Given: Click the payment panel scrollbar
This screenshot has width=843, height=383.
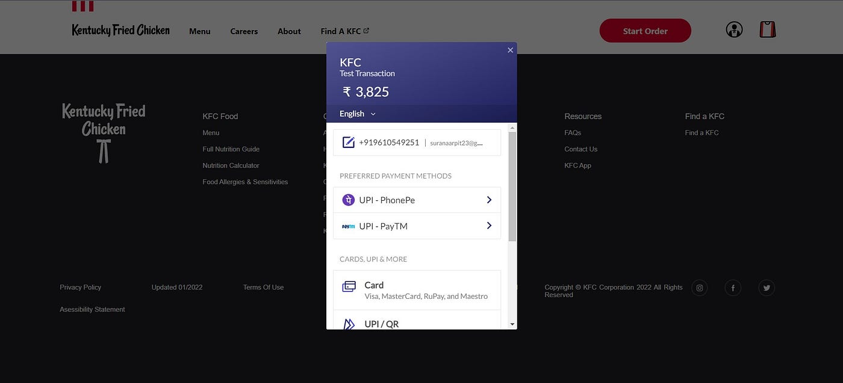Looking at the screenshot, I should [513, 186].
